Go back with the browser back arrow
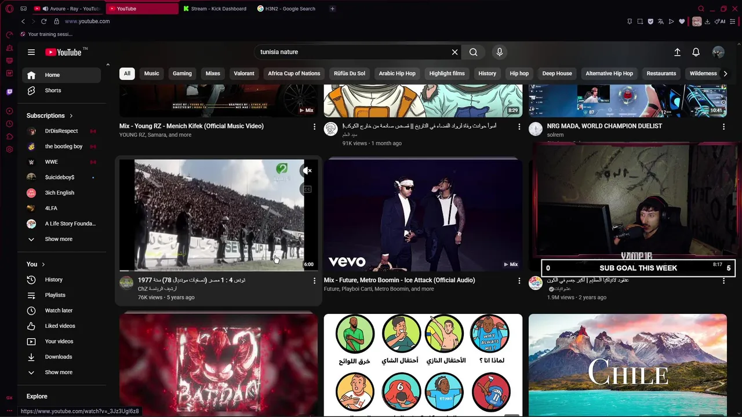The width and height of the screenshot is (742, 417). [x=23, y=21]
